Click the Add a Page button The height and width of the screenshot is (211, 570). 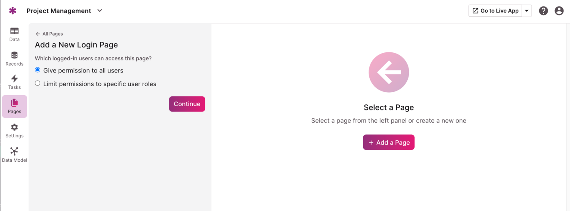click(x=388, y=142)
